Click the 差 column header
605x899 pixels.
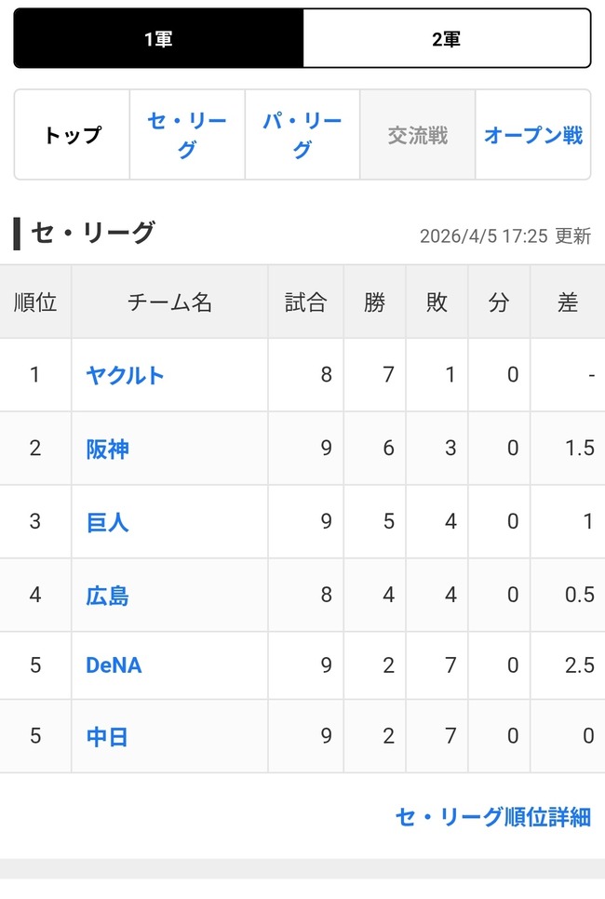click(x=568, y=301)
